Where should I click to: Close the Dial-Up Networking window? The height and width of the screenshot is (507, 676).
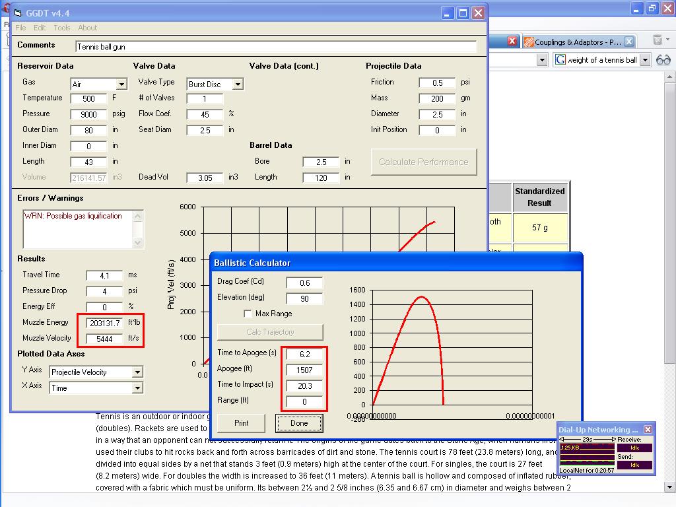(x=648, y=430)
